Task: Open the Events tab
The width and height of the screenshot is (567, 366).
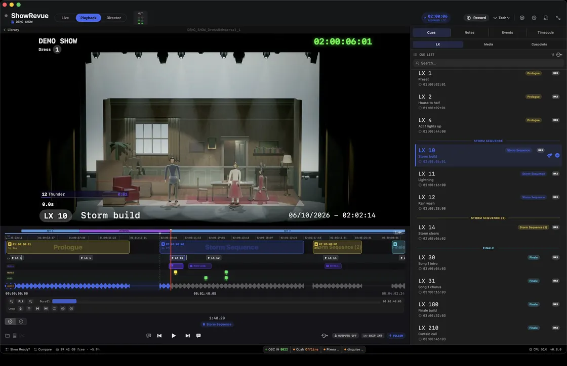Action: click(x=507, y=32)
